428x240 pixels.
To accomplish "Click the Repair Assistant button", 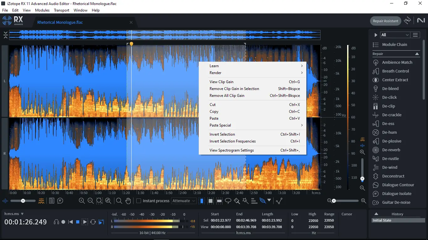I will click(385, 21).
